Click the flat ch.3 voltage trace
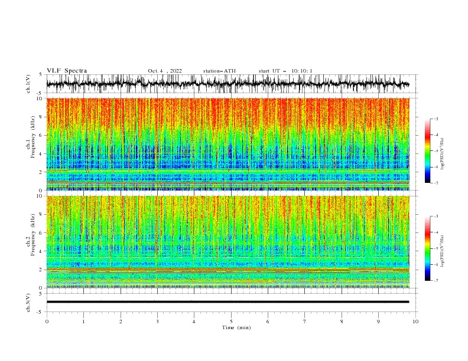The image size is (468, 361). 227,302
